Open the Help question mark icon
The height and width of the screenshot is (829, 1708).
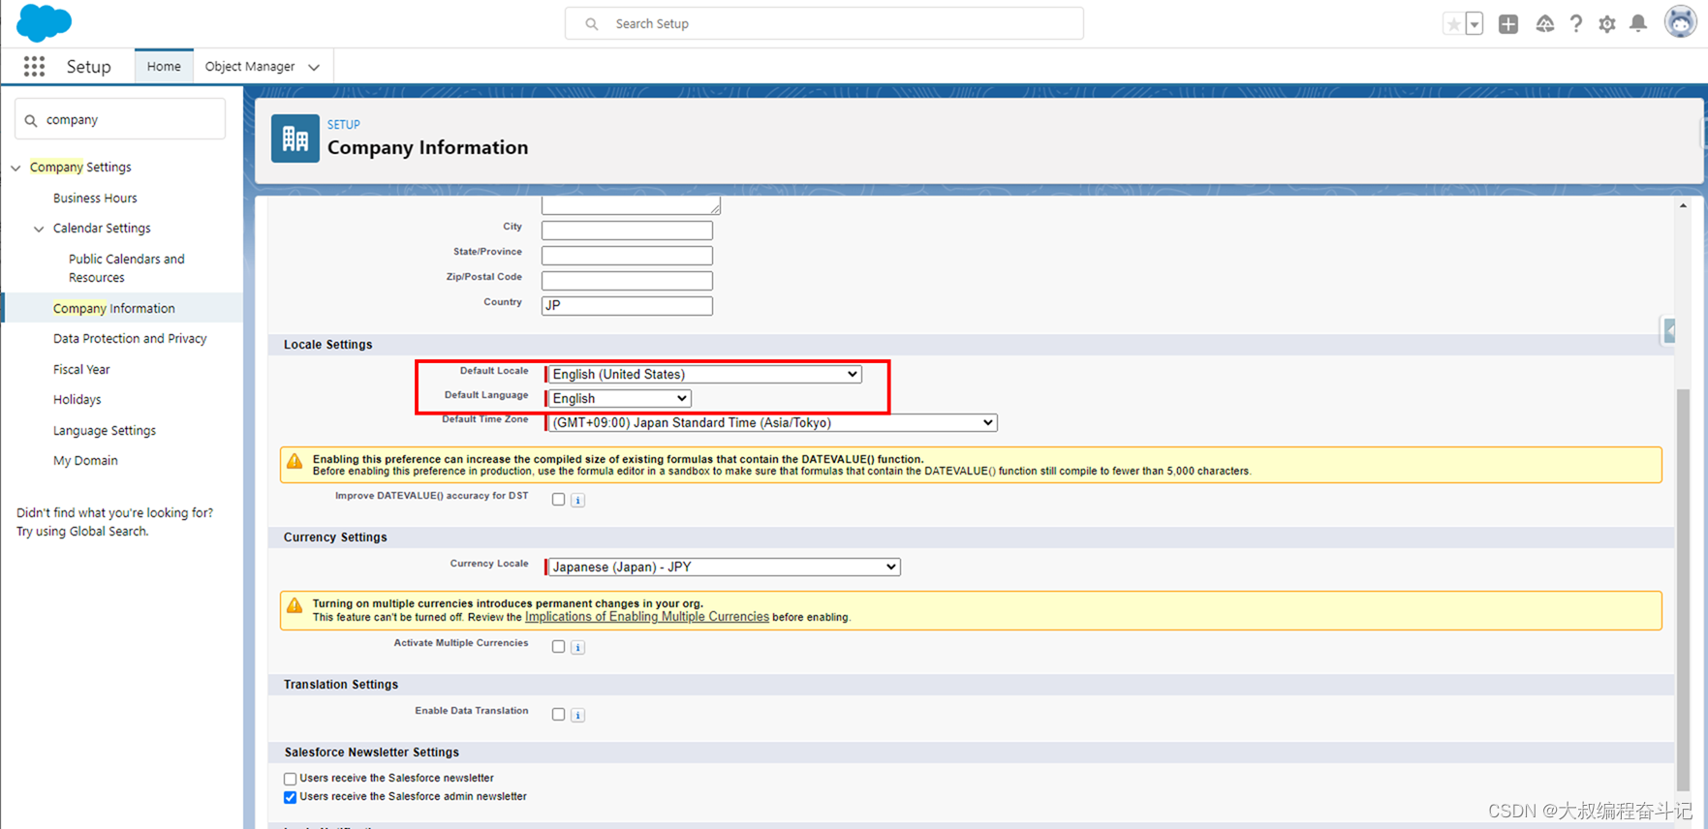[x=1576, y=24]
